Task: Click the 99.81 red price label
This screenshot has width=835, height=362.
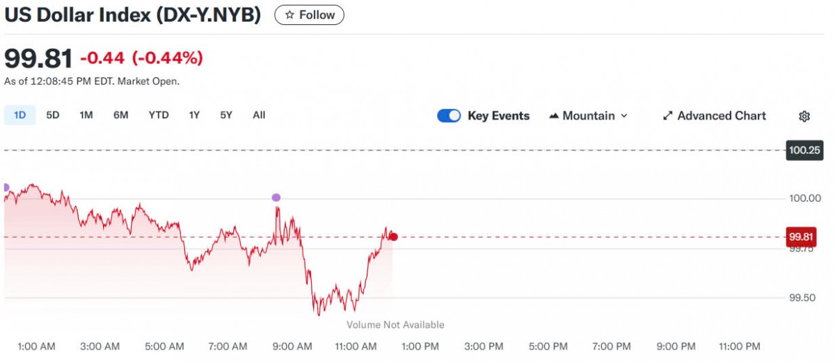Action: point(800,237)
